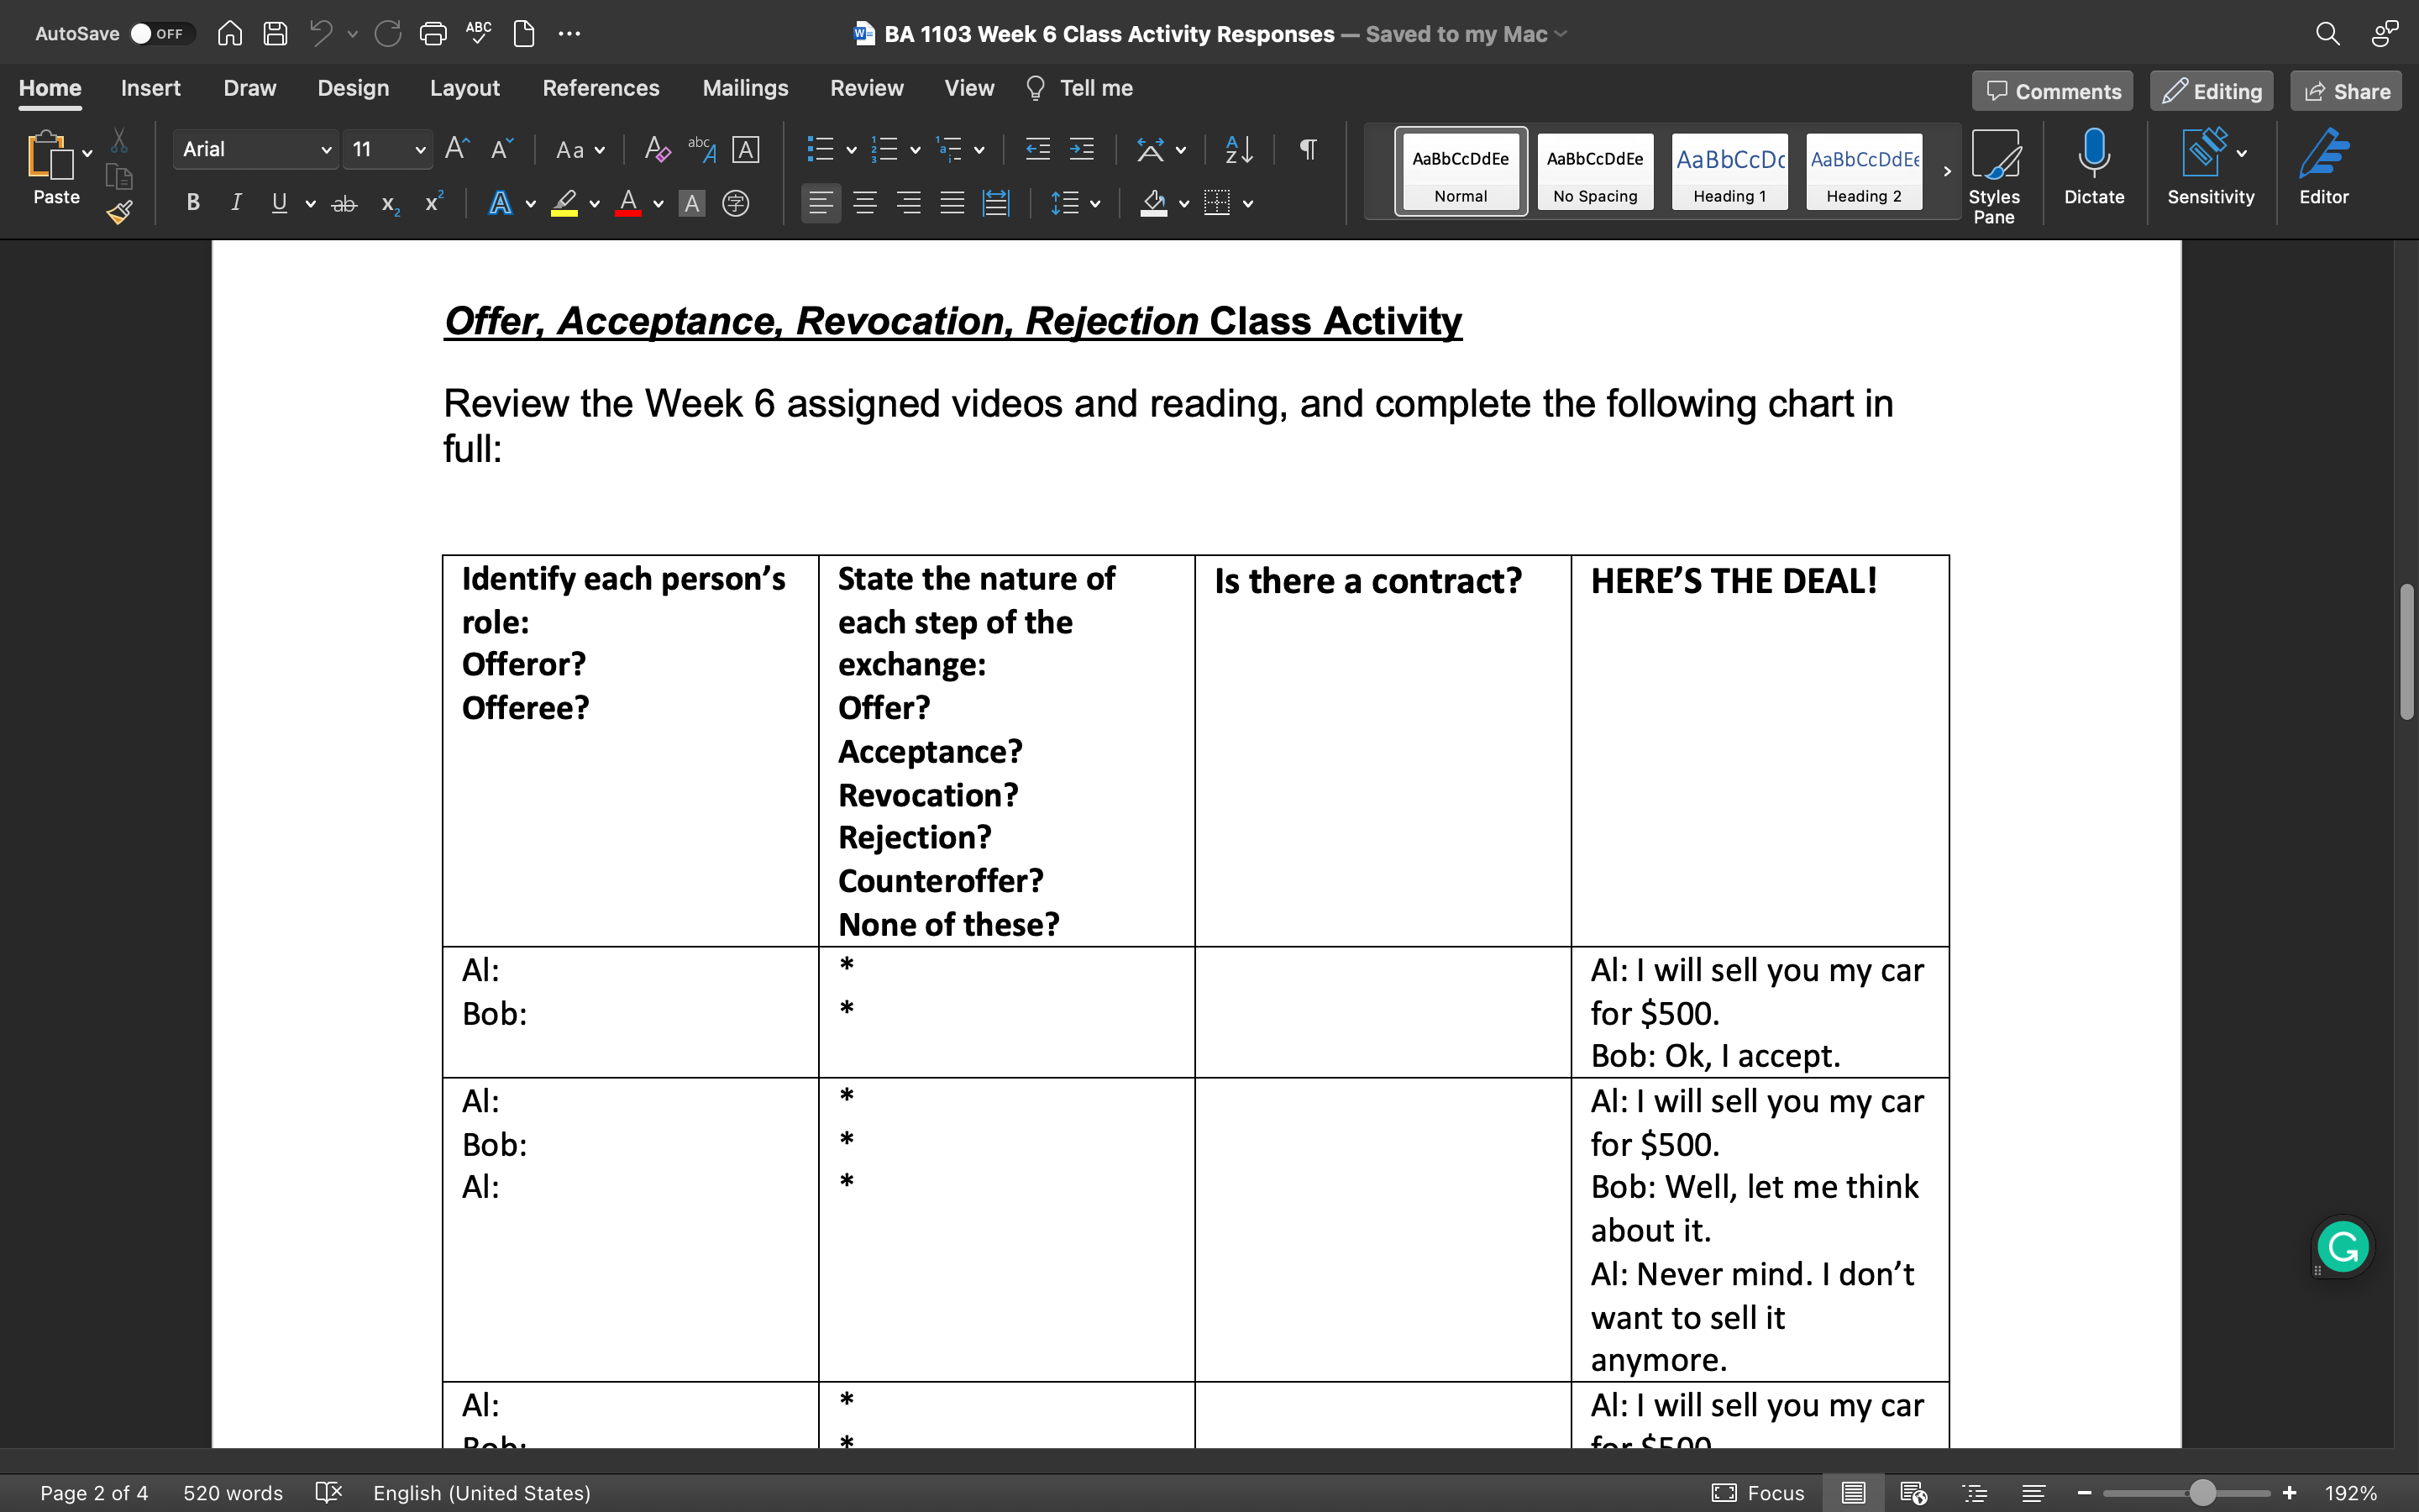
Task: Click the zoom slider handle
Action: pyautogui.click(x=2202, y=1493)
